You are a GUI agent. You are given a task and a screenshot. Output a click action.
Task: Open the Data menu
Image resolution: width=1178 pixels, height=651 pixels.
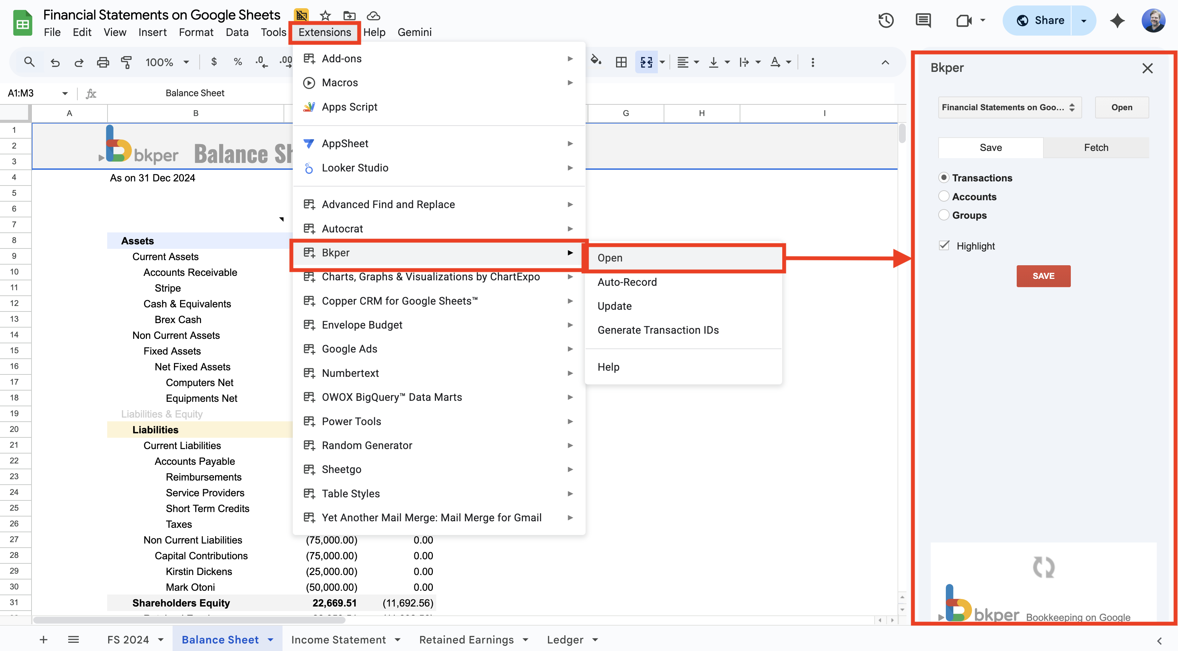237,32
